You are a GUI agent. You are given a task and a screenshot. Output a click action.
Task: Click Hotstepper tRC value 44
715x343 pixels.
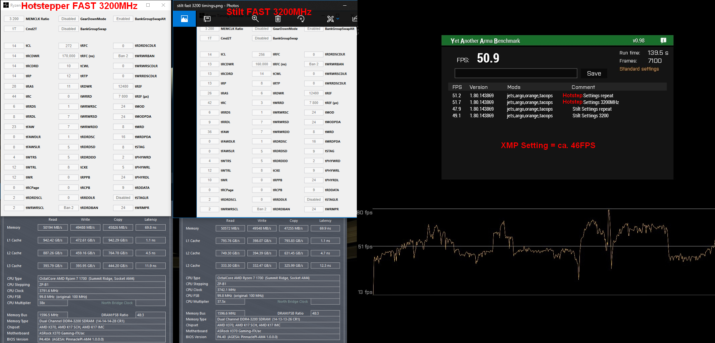[14, 96]
